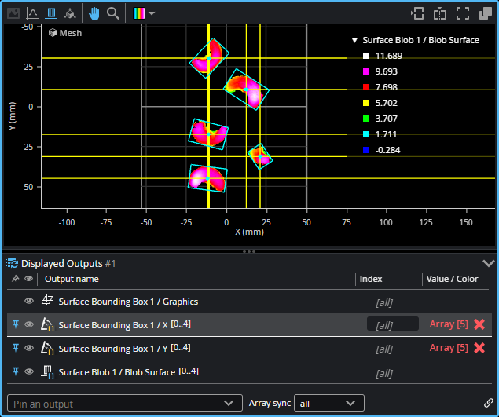Click the link icon at bottom right
Screen dimensions: 499x417
point(489,404)
